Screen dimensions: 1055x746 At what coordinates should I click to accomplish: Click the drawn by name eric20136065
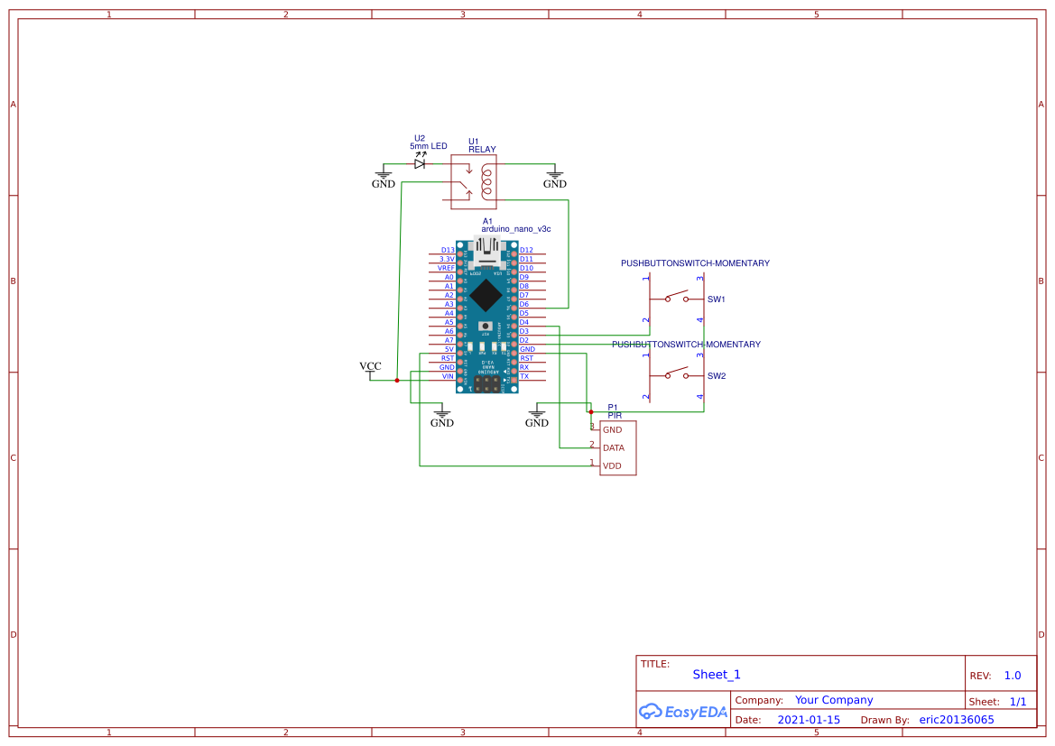click(957, 719)
